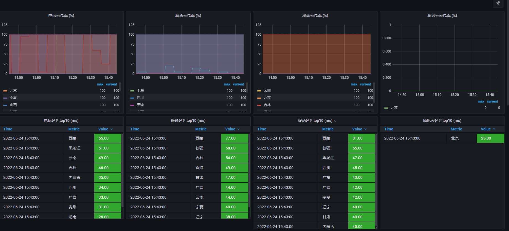Click the 电信丢包率 legend scrollbar
This screenshot has width=509, height=231.
(120, 87)
